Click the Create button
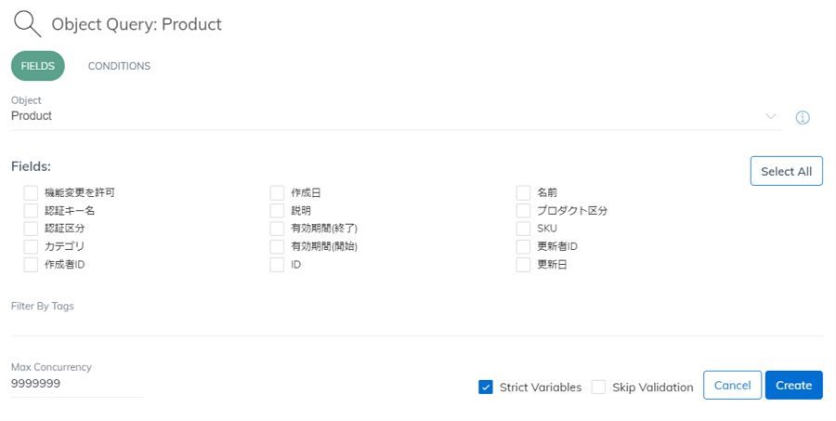The height and width of the screenshot is (421, 836). pos(794,386)
